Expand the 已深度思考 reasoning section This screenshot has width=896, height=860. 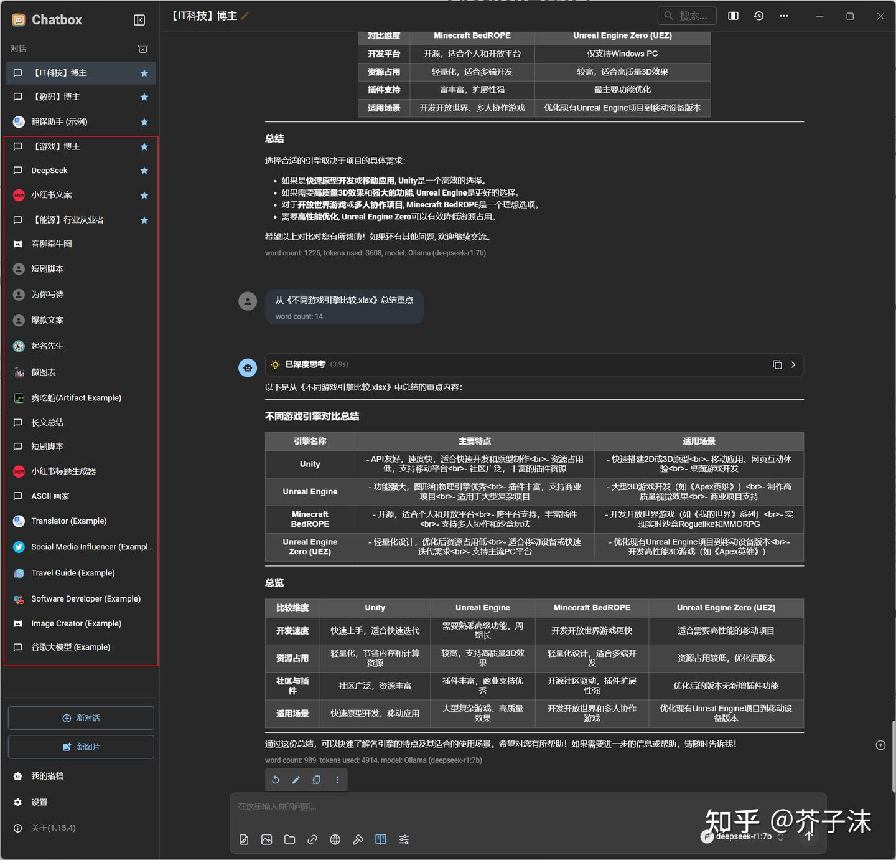(793, 364)
